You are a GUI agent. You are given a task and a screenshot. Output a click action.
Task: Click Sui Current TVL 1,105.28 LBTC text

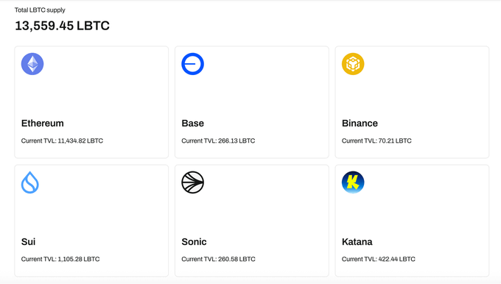(x=60, y=259)
